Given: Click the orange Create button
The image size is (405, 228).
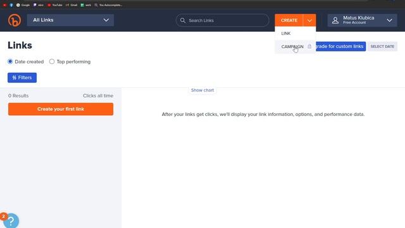Looking at the screenshot, I should click(289, 20).
